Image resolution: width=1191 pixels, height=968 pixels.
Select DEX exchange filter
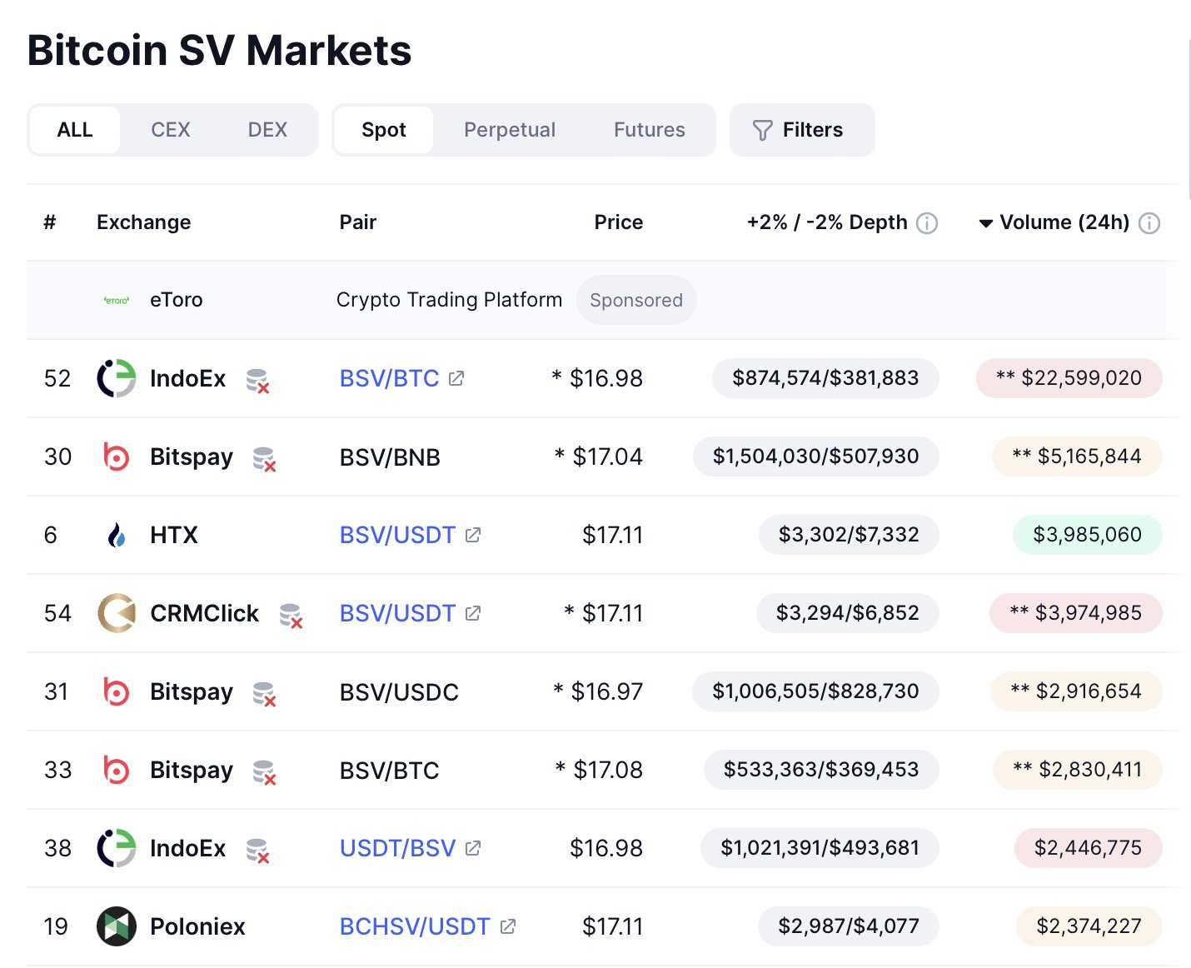coord(267,130)
